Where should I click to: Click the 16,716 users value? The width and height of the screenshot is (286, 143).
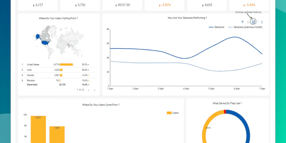click(56, 65)
